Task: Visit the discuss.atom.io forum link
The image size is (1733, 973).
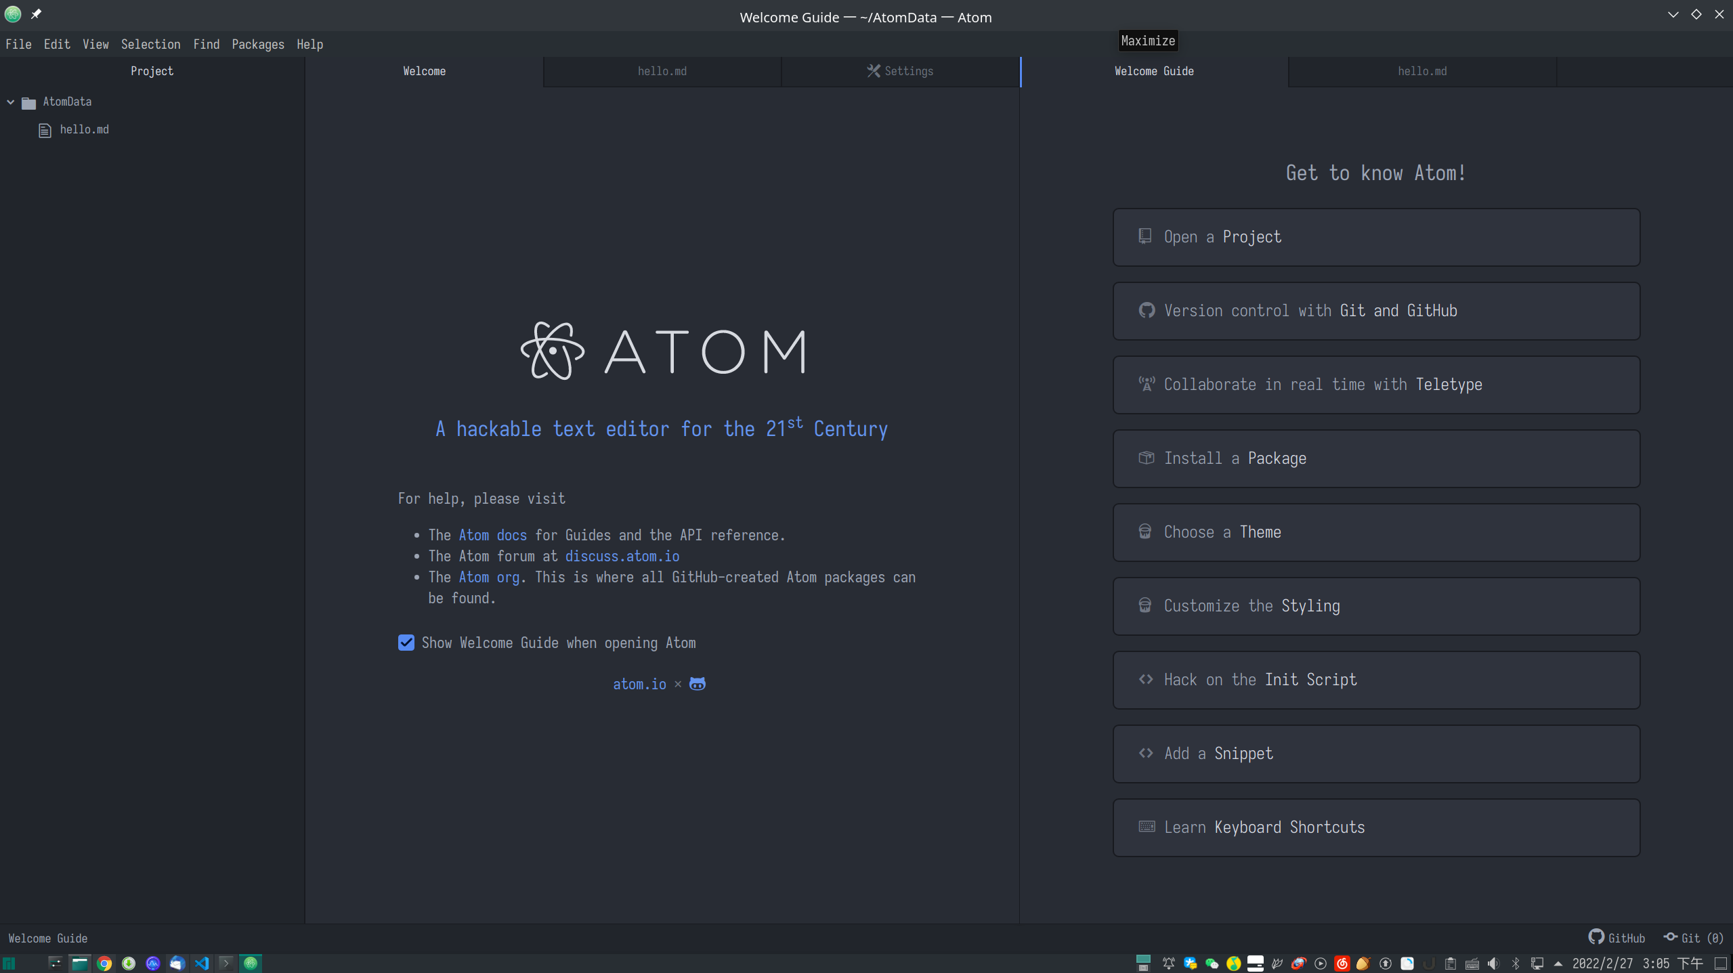Action: click(x=622, y=556)
